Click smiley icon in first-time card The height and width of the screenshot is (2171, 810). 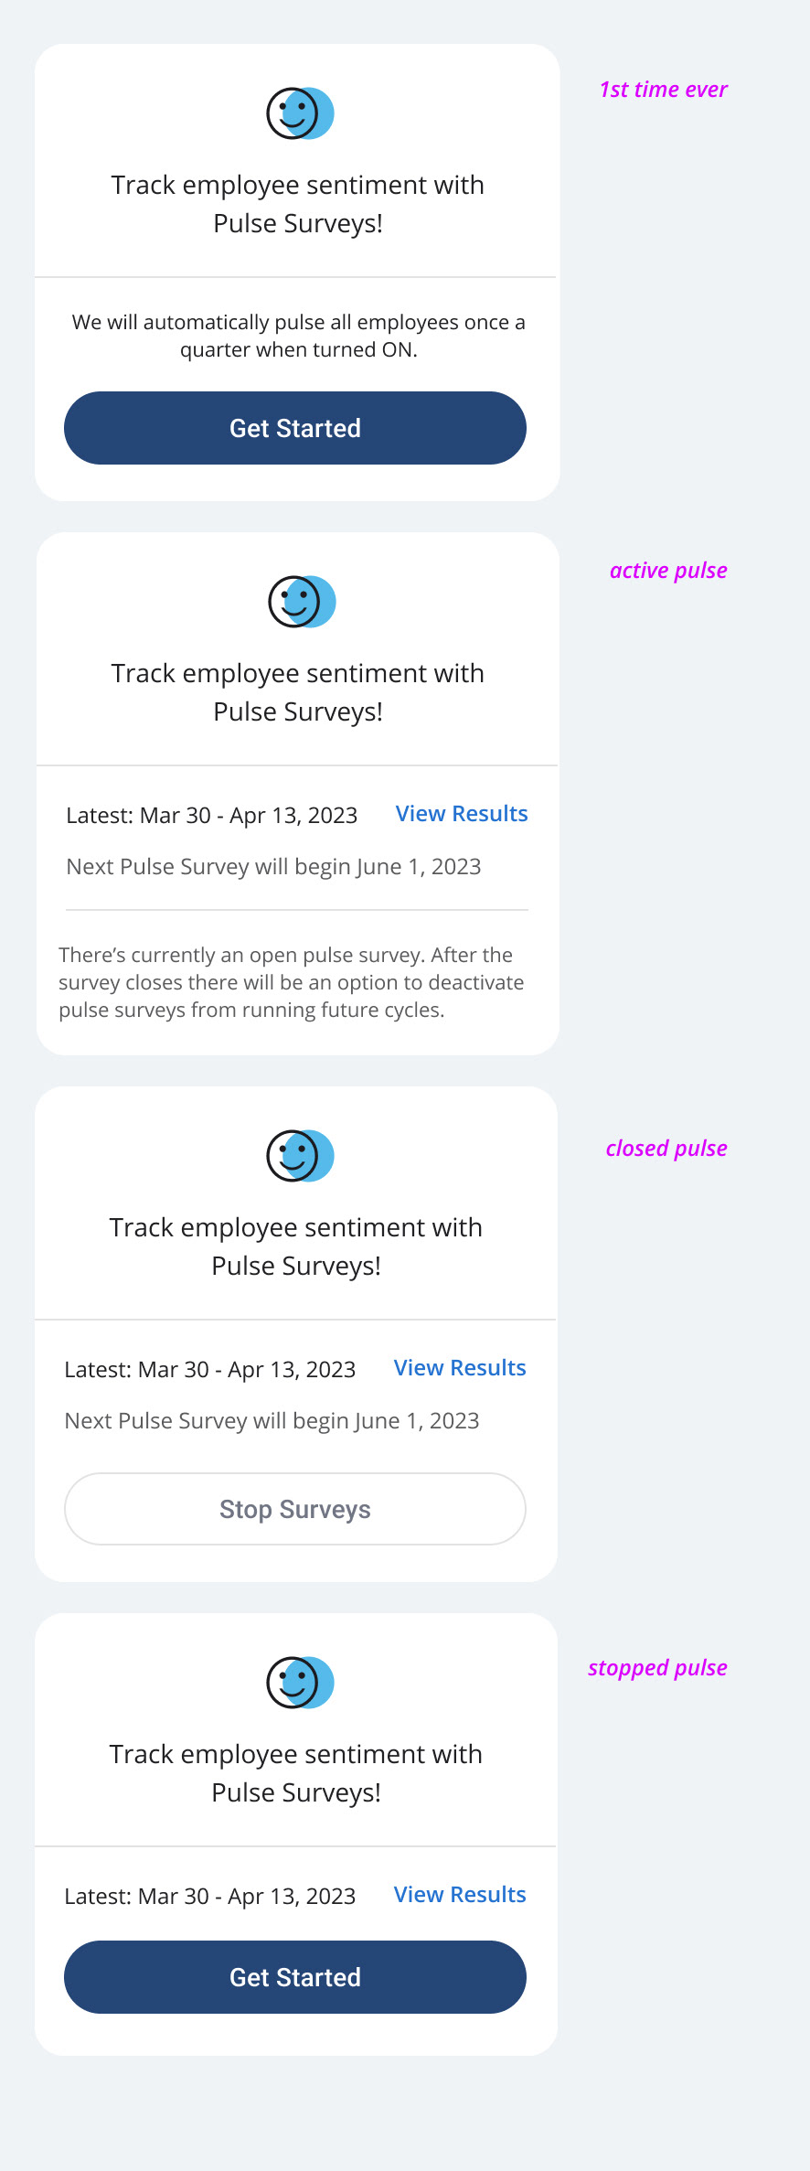coord(300,113)
